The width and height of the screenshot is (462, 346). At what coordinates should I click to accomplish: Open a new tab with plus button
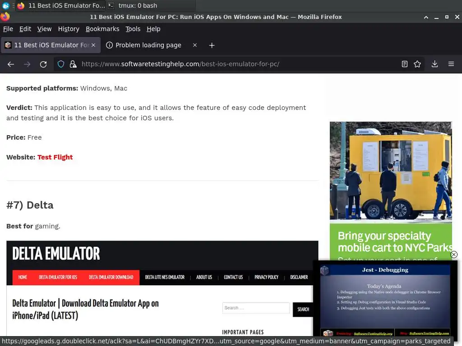click(x=212, y=46)
